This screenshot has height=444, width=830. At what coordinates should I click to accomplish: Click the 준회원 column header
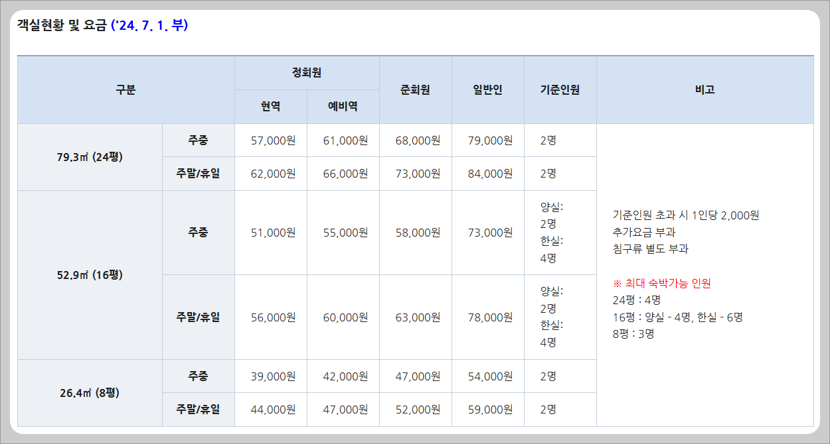(415, 89)
